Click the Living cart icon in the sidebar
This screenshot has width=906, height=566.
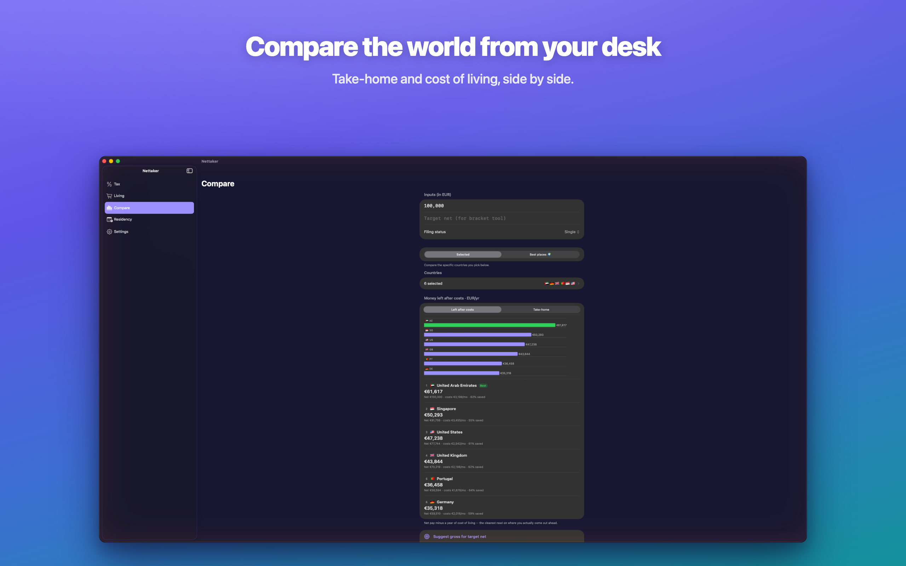point(109,196)
